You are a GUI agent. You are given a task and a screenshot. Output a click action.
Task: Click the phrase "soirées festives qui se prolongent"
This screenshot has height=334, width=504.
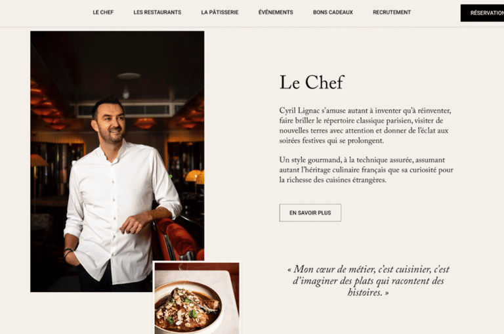pos(331,141)
